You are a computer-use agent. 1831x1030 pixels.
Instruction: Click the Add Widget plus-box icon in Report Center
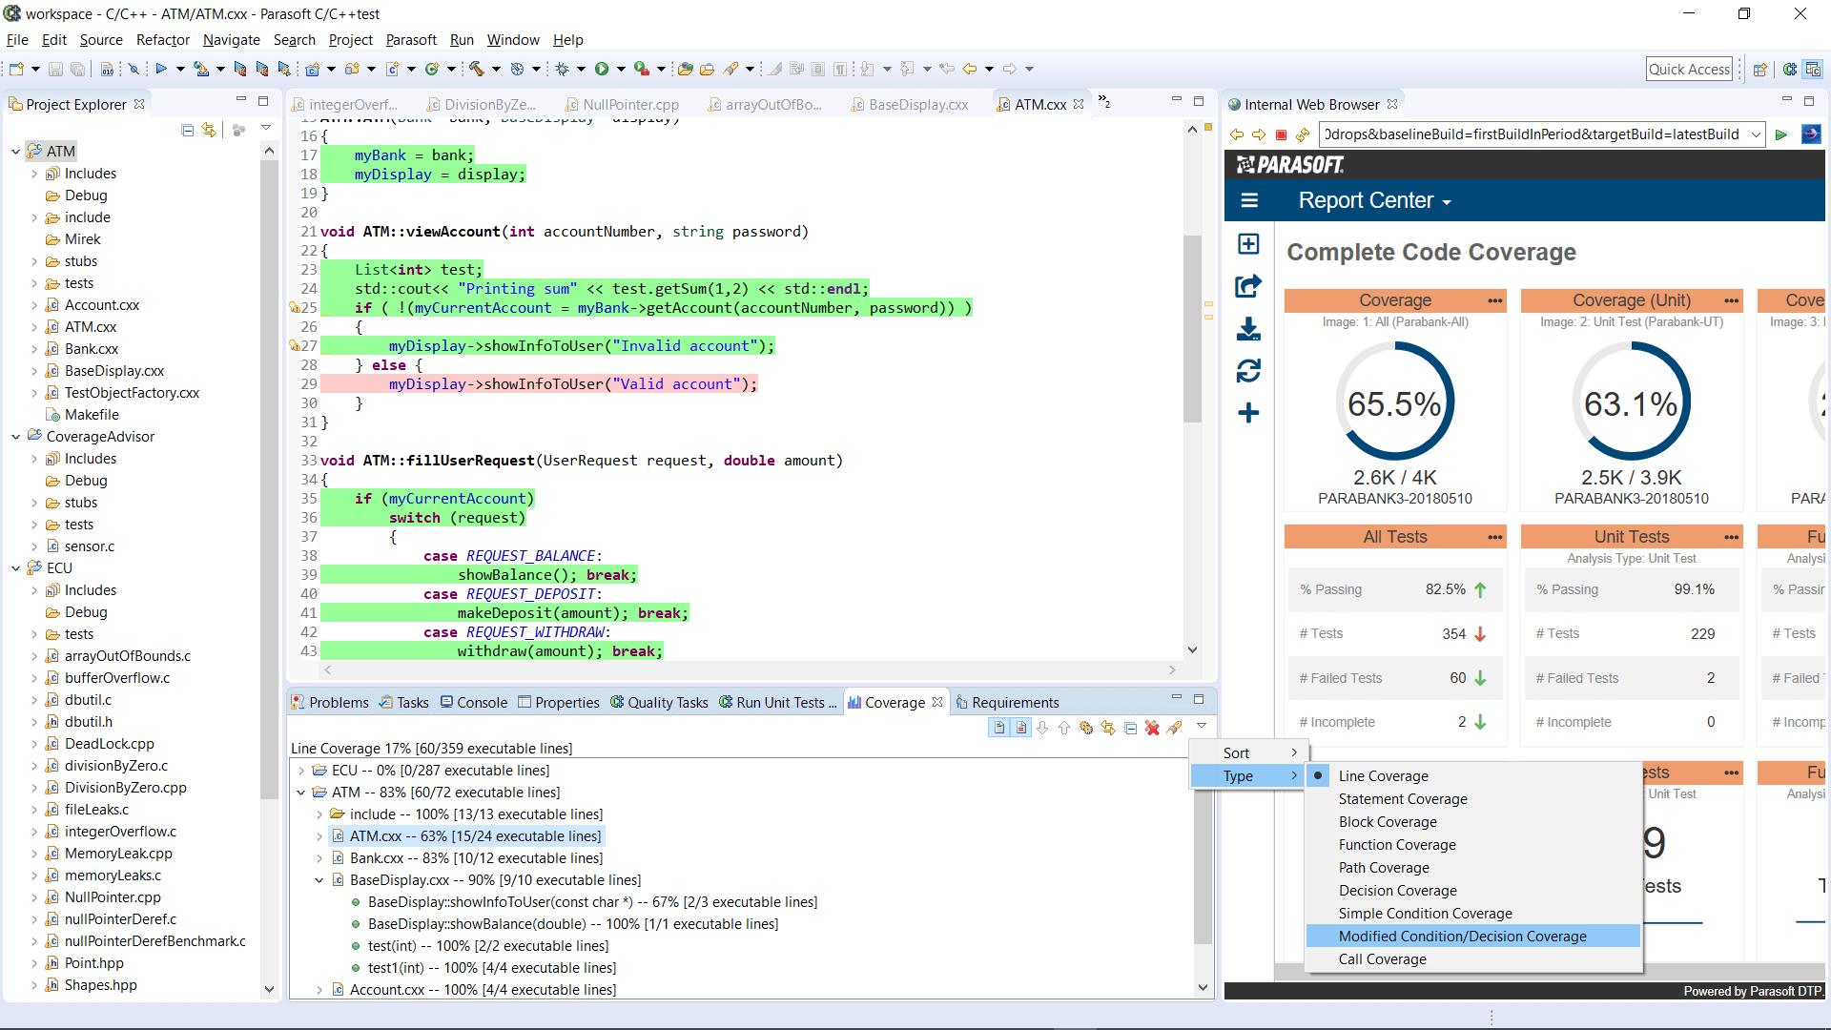tap(1248, 244)
